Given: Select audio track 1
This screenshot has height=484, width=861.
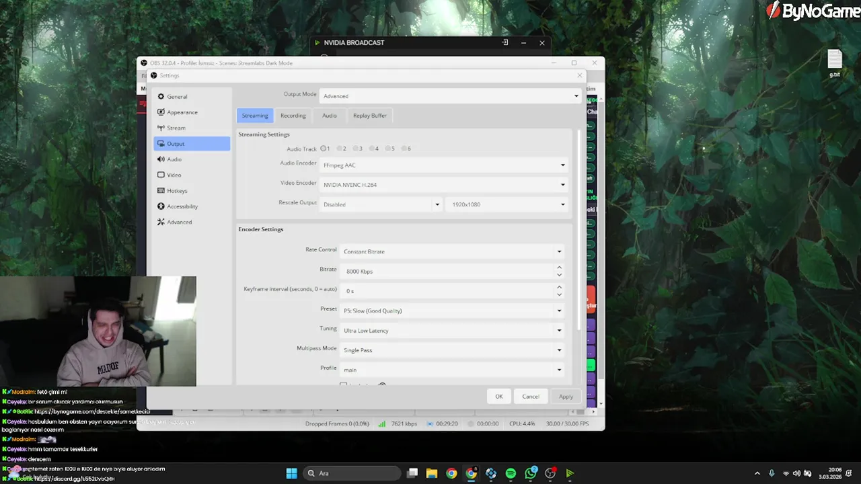Looking at the screenshot, I should [325, 149].
